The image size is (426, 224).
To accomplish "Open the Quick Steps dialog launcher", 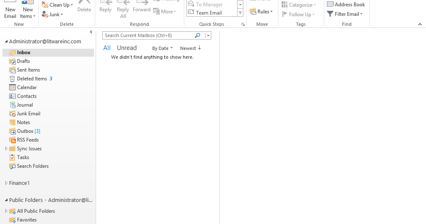I will click(243, 25).
